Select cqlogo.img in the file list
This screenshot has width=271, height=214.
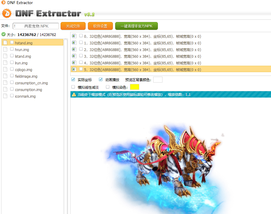[24, 70]
